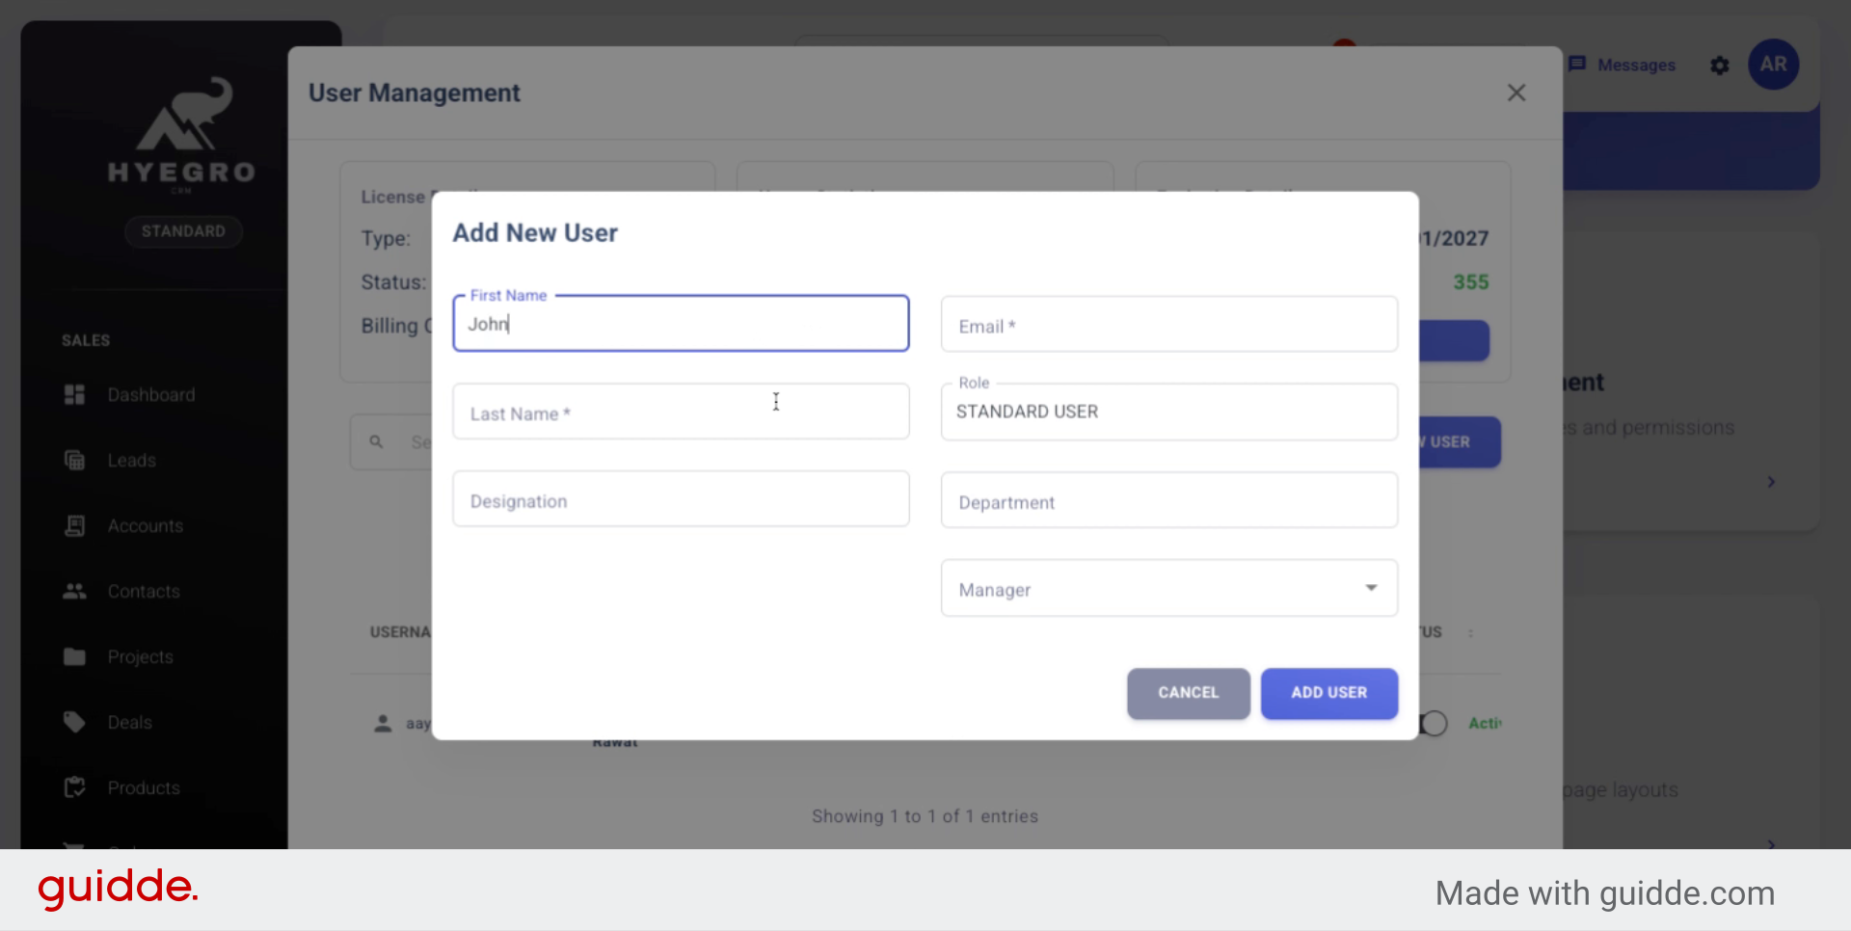Toggle the user's active status switch
The image size is (1851, 931).
tap(1434, 724)
